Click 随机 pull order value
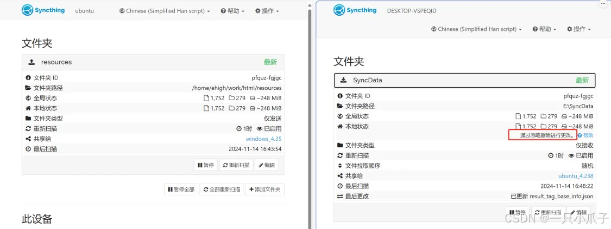This screenshot has width=611, height=229. [x=588, y=166]
